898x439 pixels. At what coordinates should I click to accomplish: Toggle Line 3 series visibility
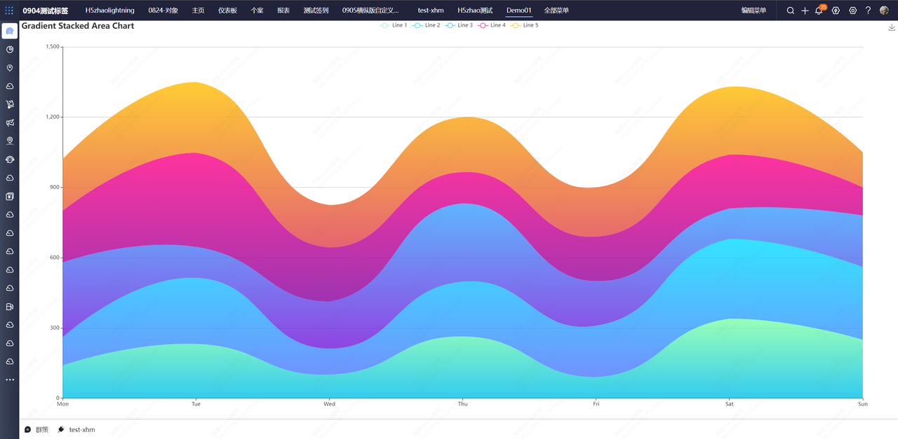[x=459, y=25]
